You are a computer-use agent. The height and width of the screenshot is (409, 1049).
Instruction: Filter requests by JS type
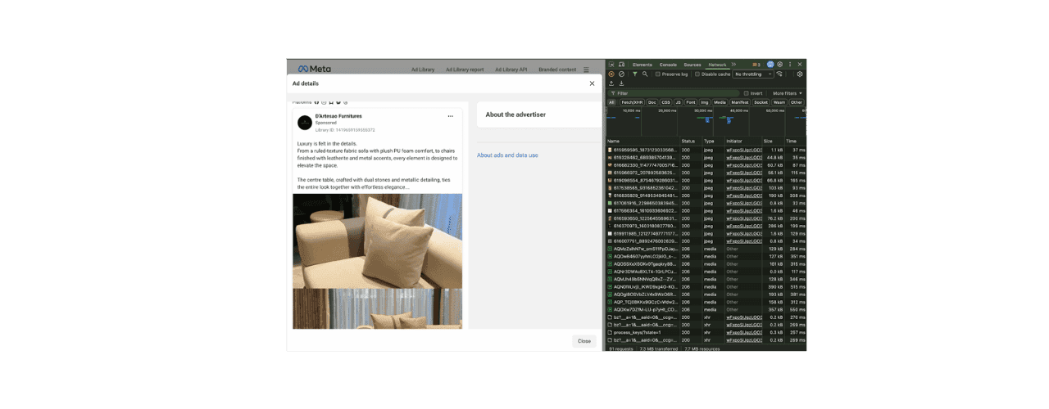click(679, 102)
